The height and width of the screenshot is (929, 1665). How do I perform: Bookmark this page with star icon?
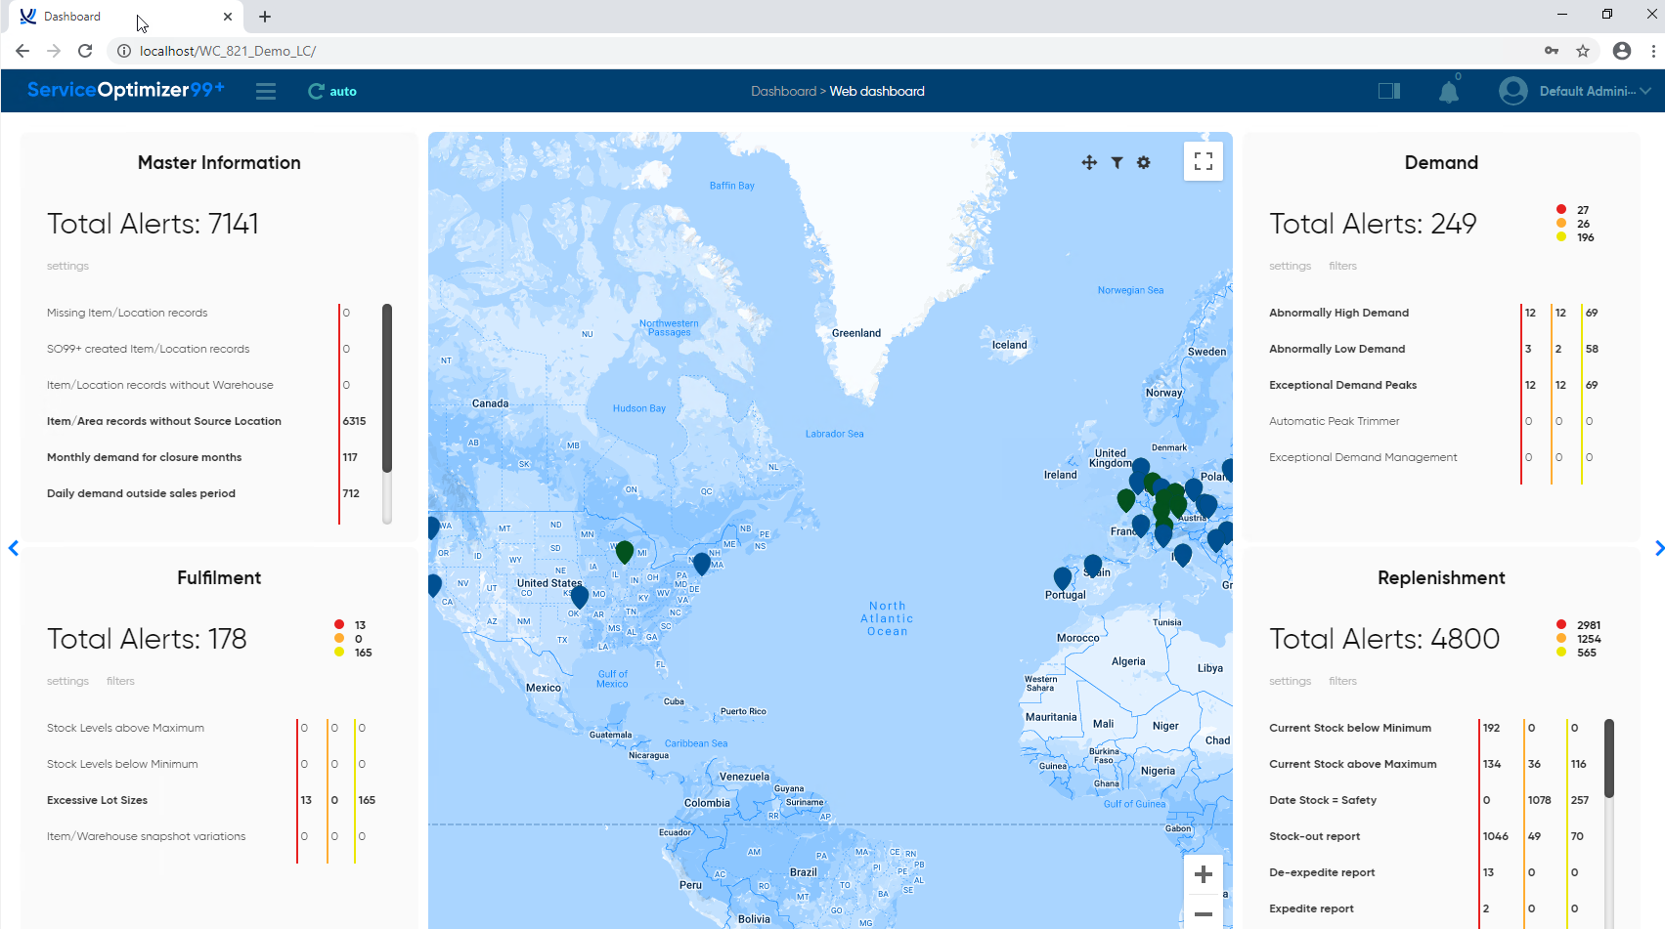1583,51
